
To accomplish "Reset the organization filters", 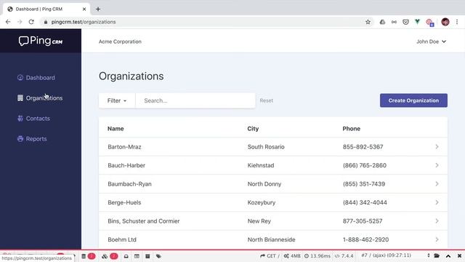I will [x=267, y=100].
